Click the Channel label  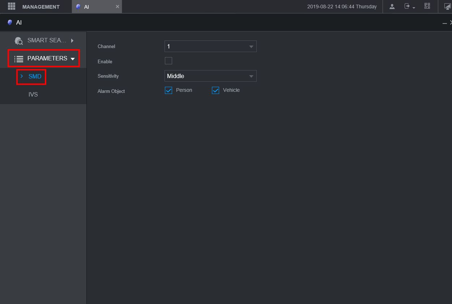[x=106, y=46]
